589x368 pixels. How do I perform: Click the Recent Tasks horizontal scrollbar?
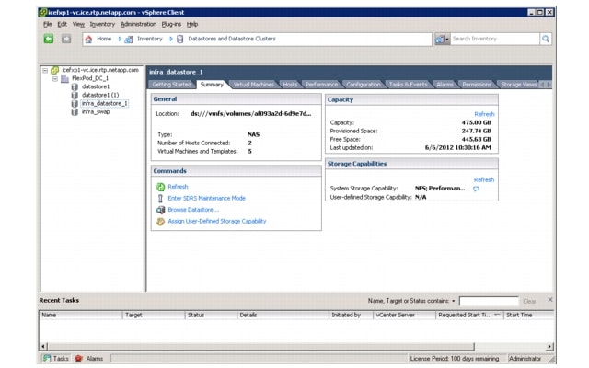(x=260, y=346)
